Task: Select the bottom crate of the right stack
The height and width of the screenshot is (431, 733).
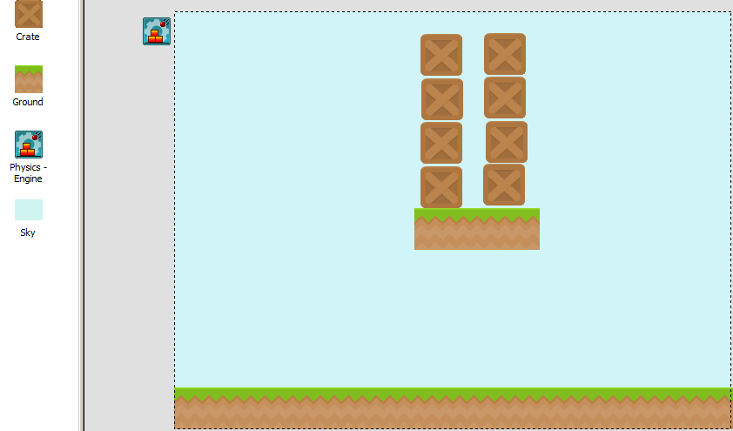Action: pos(504,185)
